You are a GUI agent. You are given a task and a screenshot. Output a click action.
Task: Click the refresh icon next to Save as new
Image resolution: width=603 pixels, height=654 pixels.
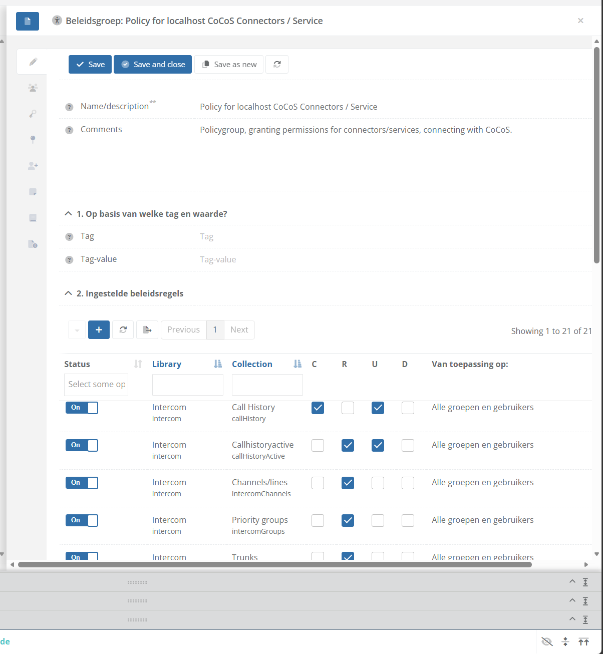[277, 64]
